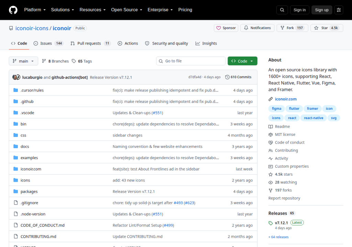
Task: Open the docs folder
Action: 25,146
